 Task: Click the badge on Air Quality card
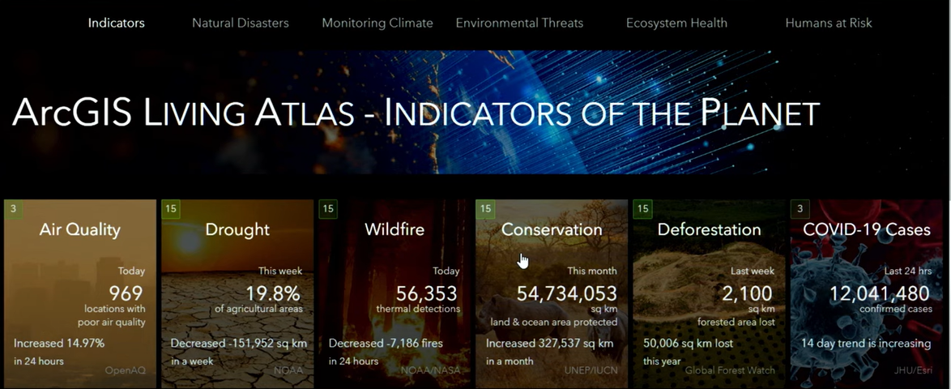pos(13,209)
